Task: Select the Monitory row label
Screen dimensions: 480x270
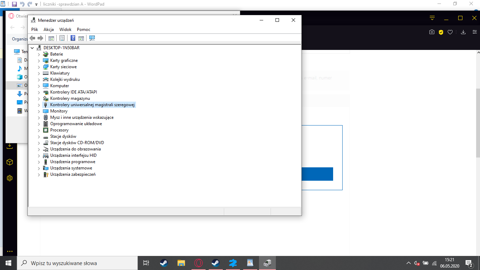Action: click(x=59, y=111)
